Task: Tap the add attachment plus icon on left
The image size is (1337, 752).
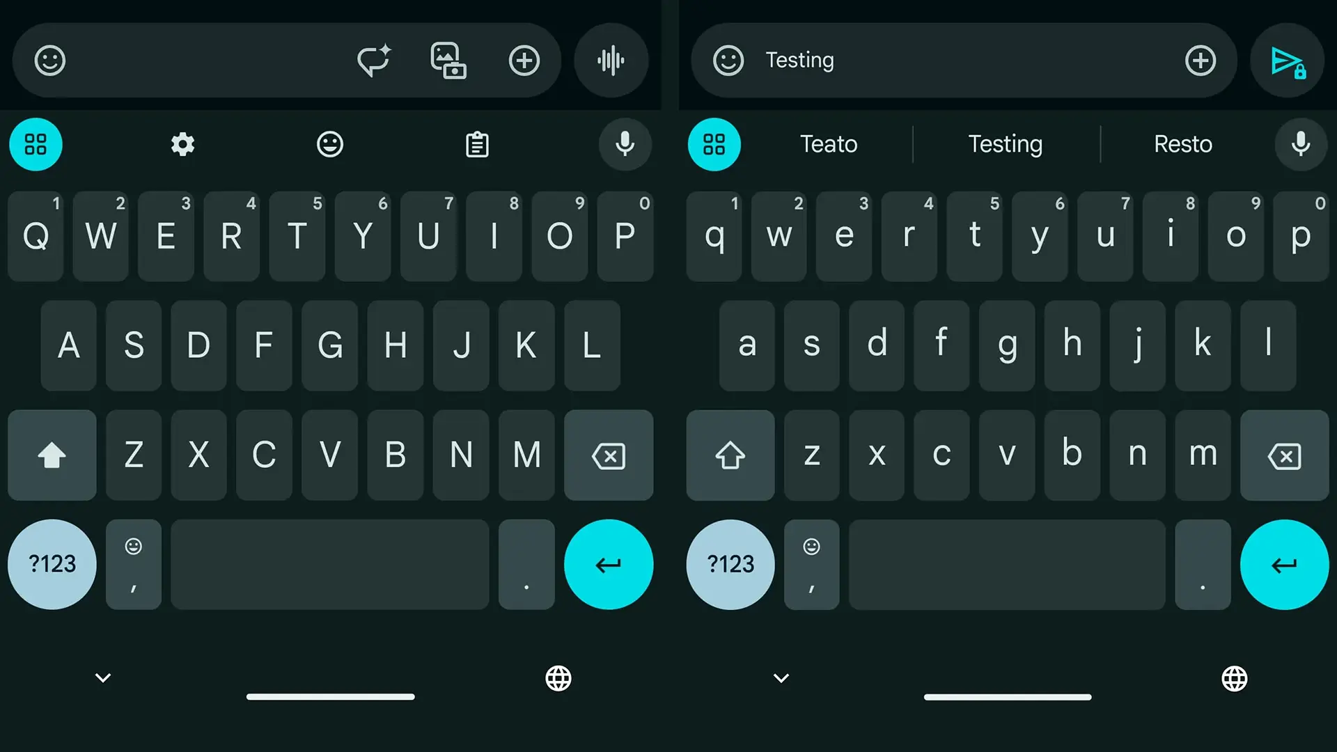Action: [524, 60]
